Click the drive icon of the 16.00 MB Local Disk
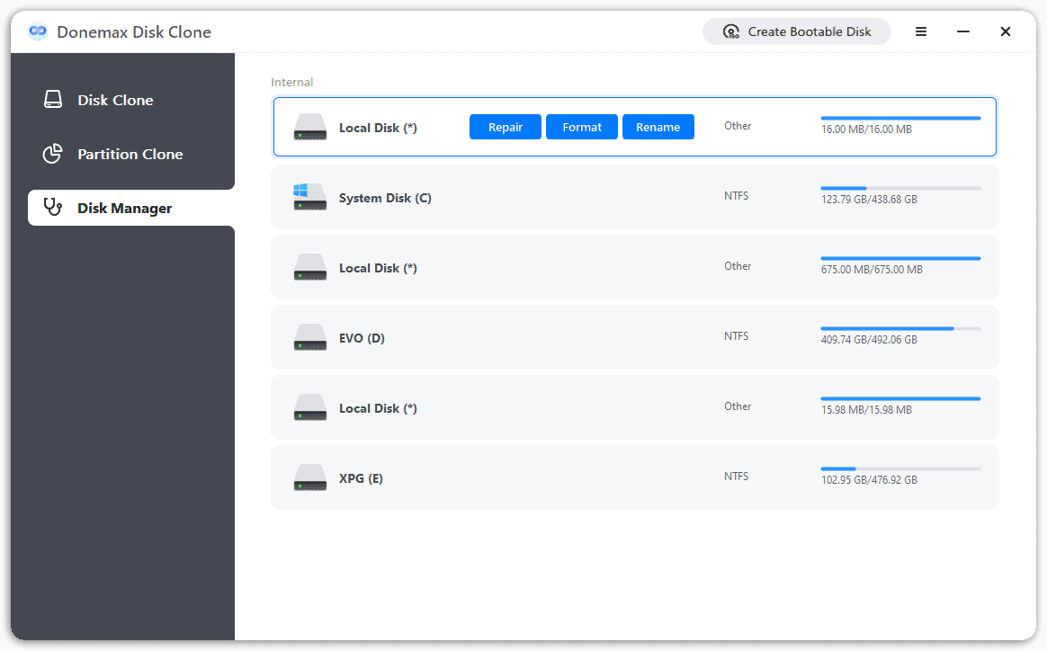 click(310, 127)
